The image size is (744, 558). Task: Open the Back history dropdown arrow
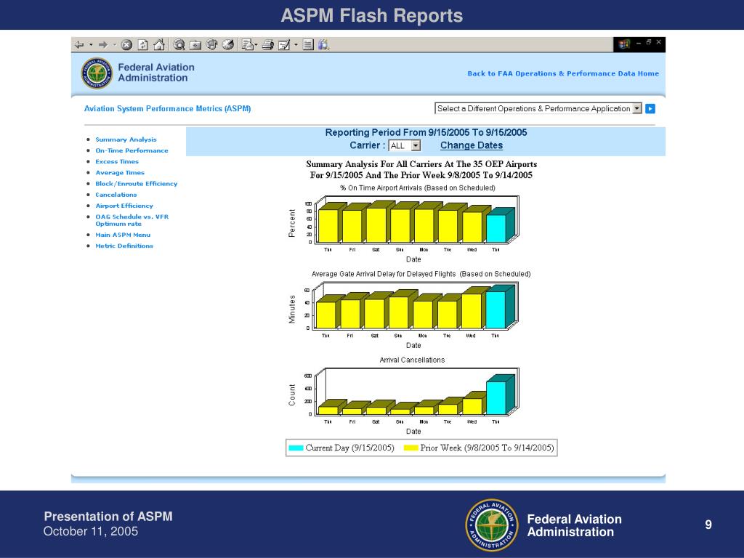tap(91, 45)
